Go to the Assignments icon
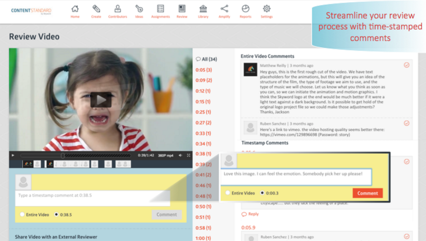Screen dimensions: 426x241 (161, 9)
